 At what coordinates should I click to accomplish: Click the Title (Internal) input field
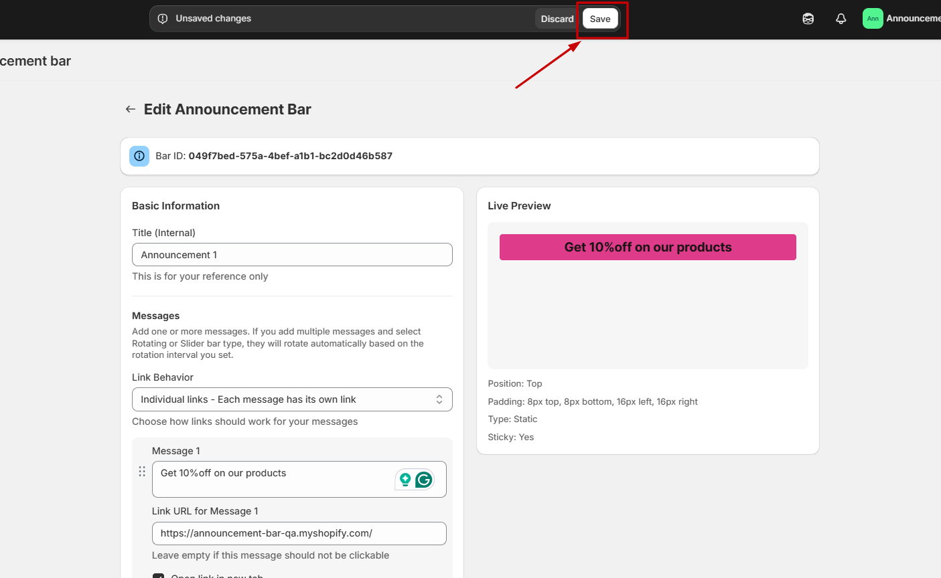291,255
